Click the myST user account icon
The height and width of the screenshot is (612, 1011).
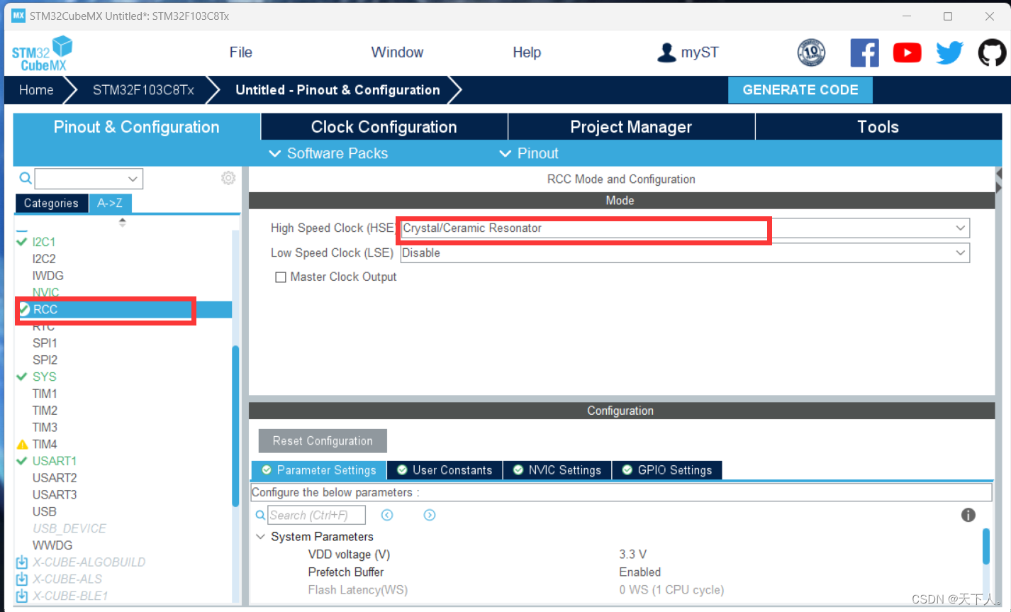[666, 52]
